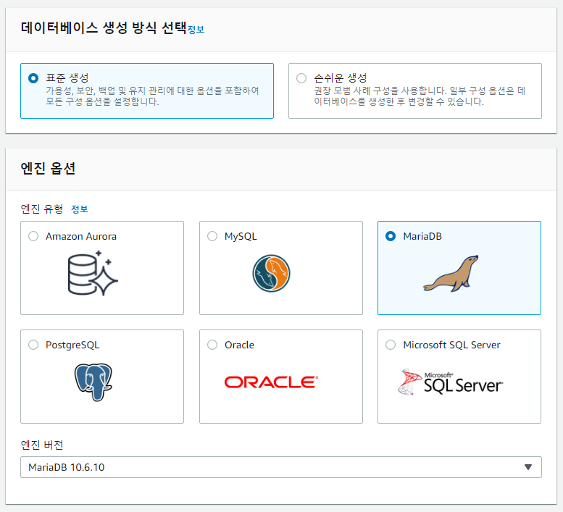
Task: Choose the MySQL radio button
Action: [x=212, y=236]
